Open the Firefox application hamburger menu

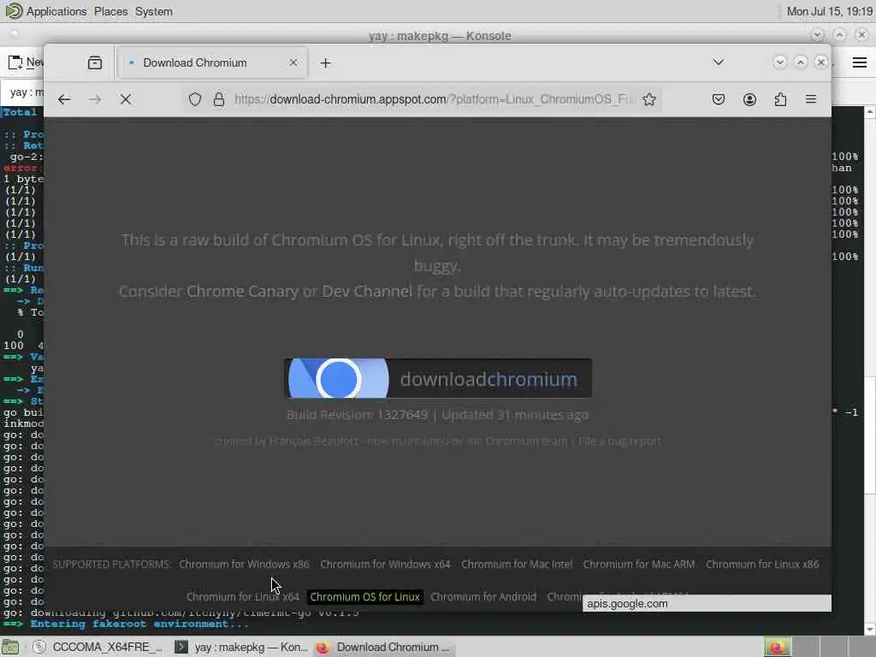click(x=811, y=99)
